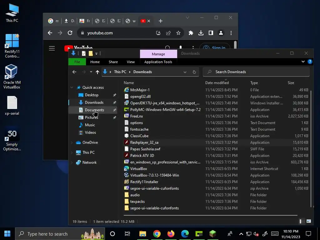
Task: Open the Home ribbon tab
Action: (x=95, y=62)
